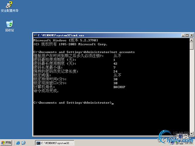This screenshot has width=195, height=146.
Task: Click the '计算机角色' label
Action: [x=44, y=87]
